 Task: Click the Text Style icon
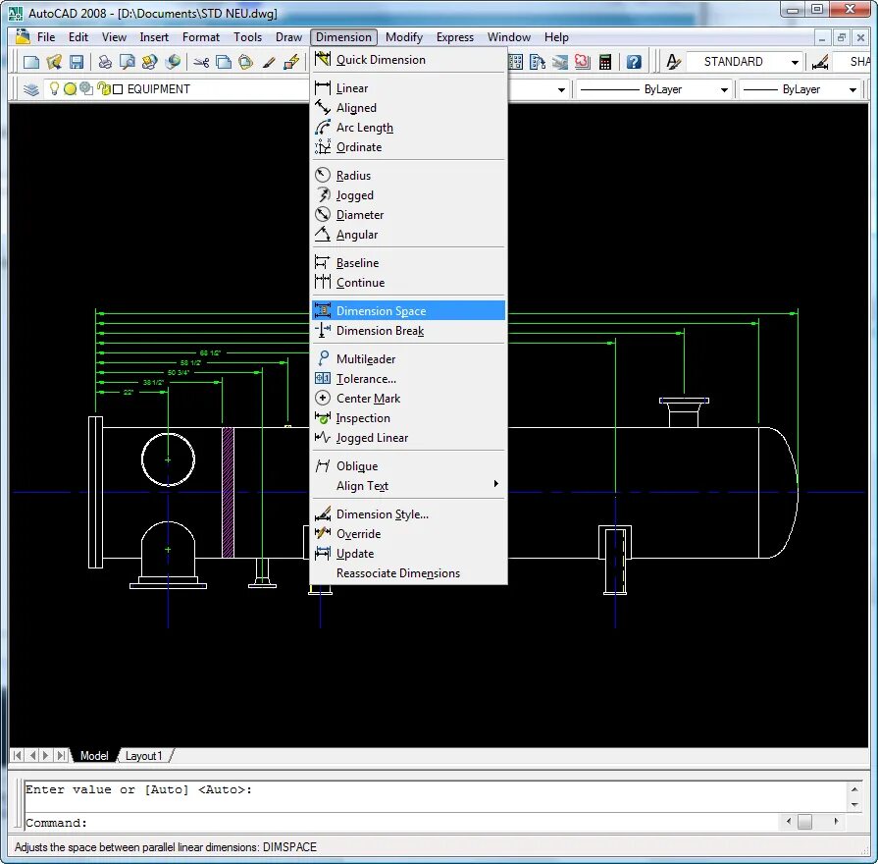[673, 62]
